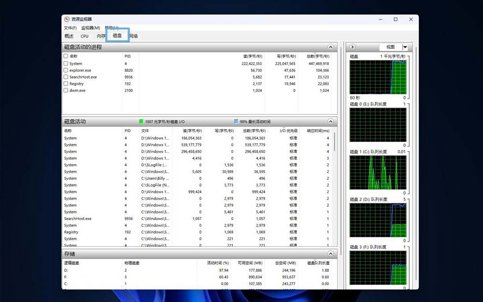483x302 pixels.
Task: Click the 磁盘 0 (E:) queue length graph
Action: tap(378, 125)
